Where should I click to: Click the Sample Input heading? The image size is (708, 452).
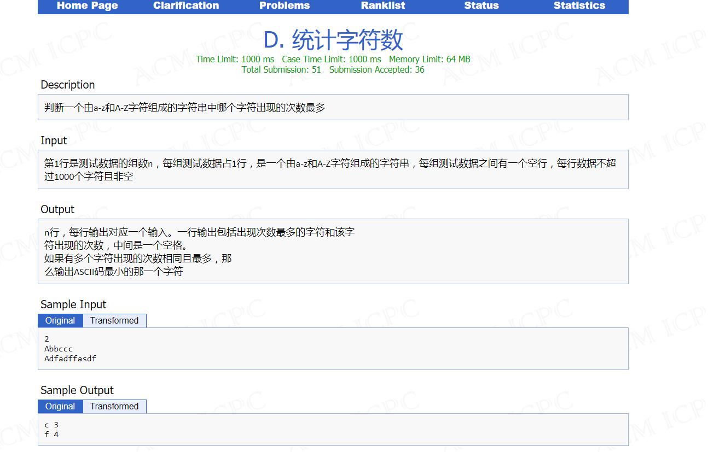[73, 305]
